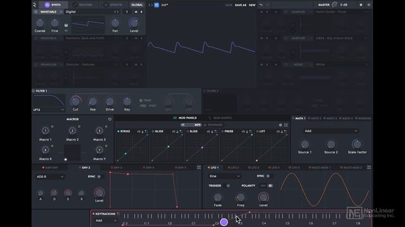
Task: Click the undo arrow icon
Action: [261, 4]
